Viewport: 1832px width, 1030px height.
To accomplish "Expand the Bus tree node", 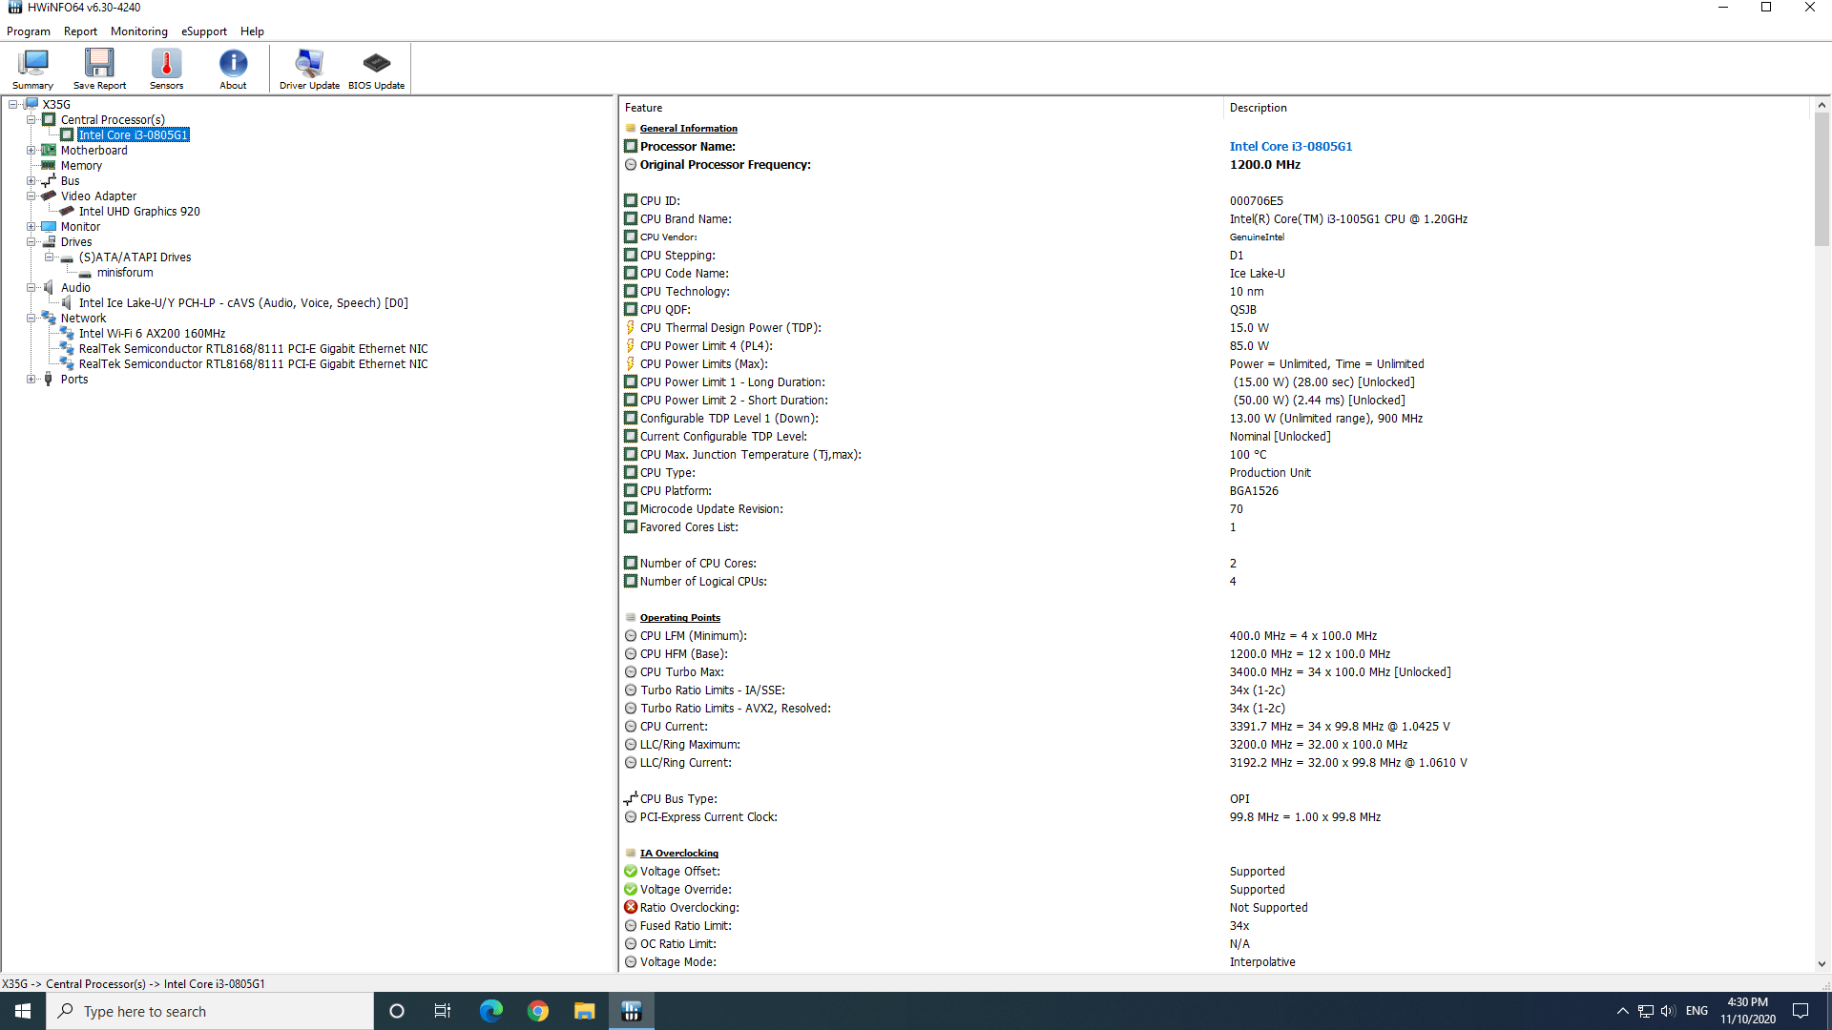I will tap(31, 181).
